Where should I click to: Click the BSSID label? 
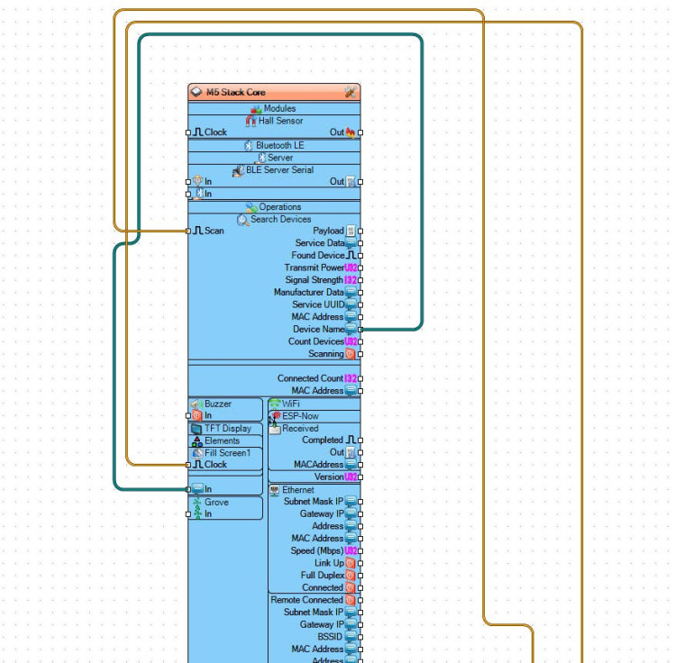(330, 637)
